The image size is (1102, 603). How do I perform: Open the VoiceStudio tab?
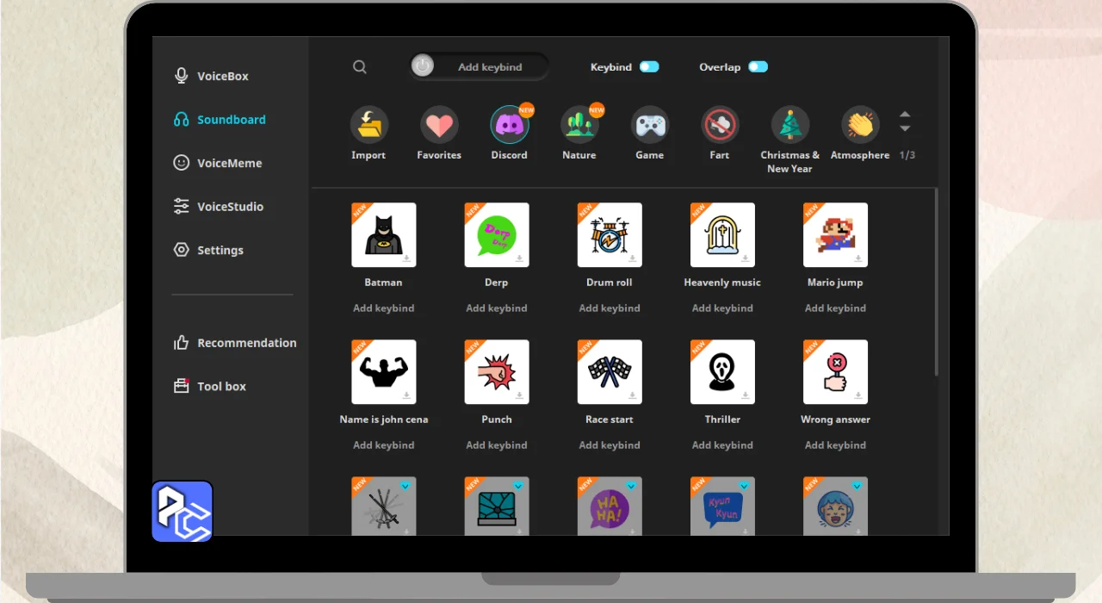(230, 207)
